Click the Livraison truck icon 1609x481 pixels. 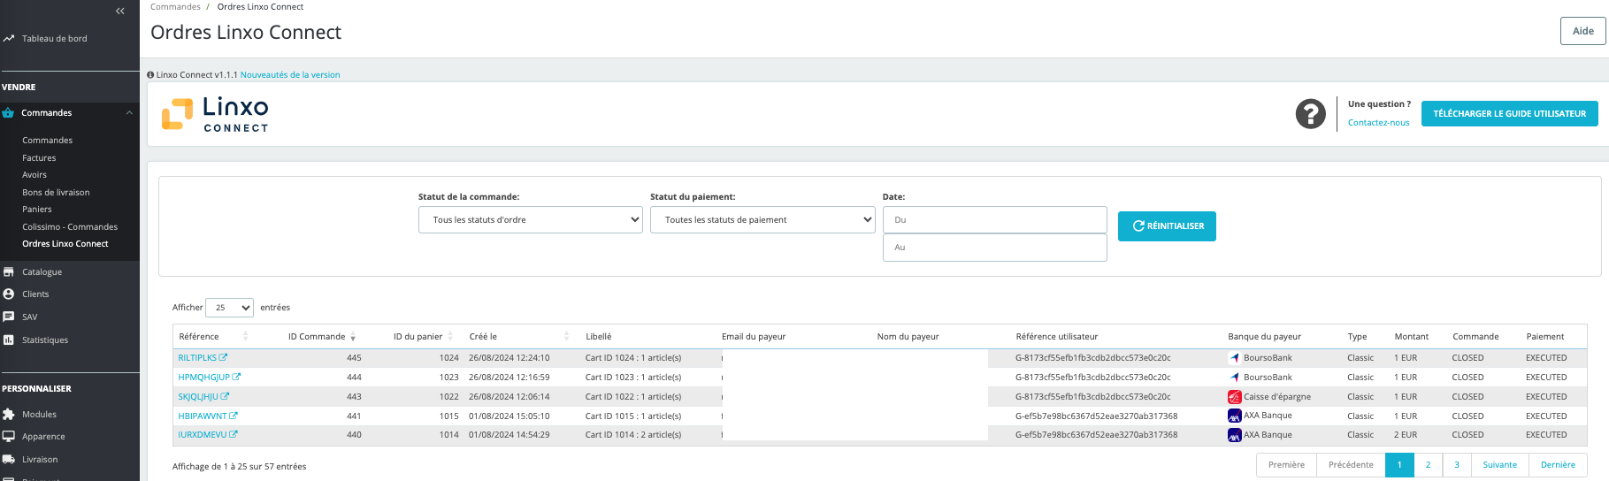pyautogui.click(x=8, y=459)
